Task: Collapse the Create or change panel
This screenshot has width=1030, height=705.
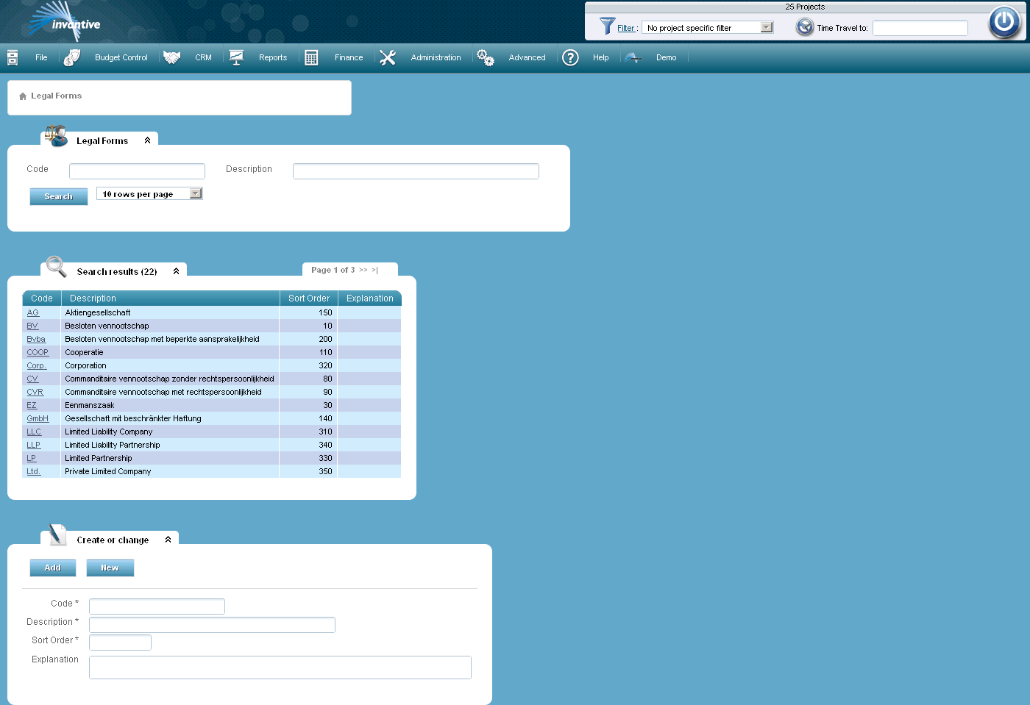Action: (168, 540)
